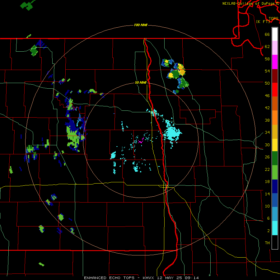Click the 26 value on the scale
The height and width of the screenshot is (280, 280).
pos(267,157)
